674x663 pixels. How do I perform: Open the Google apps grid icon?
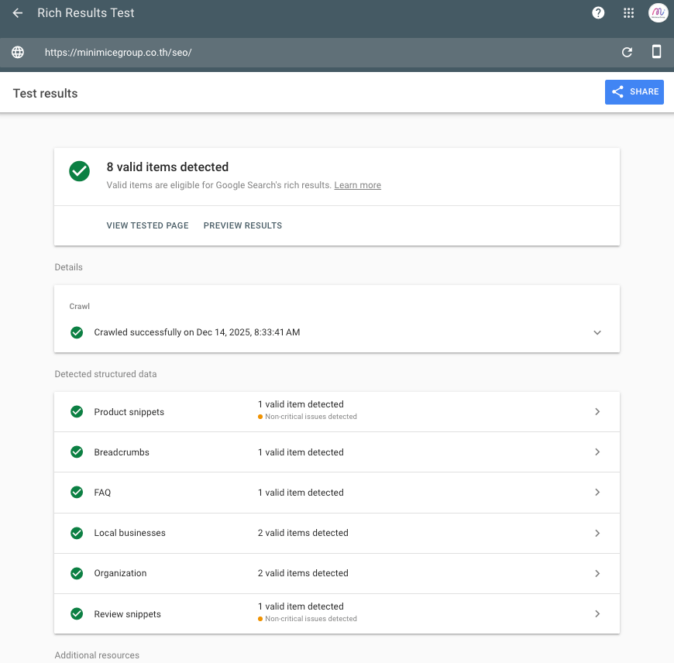click(628, 12)
